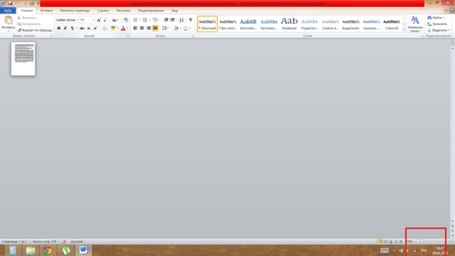Open the Вид ribbon tab
The image size is (455, 256).
click(x=175, y=11)
